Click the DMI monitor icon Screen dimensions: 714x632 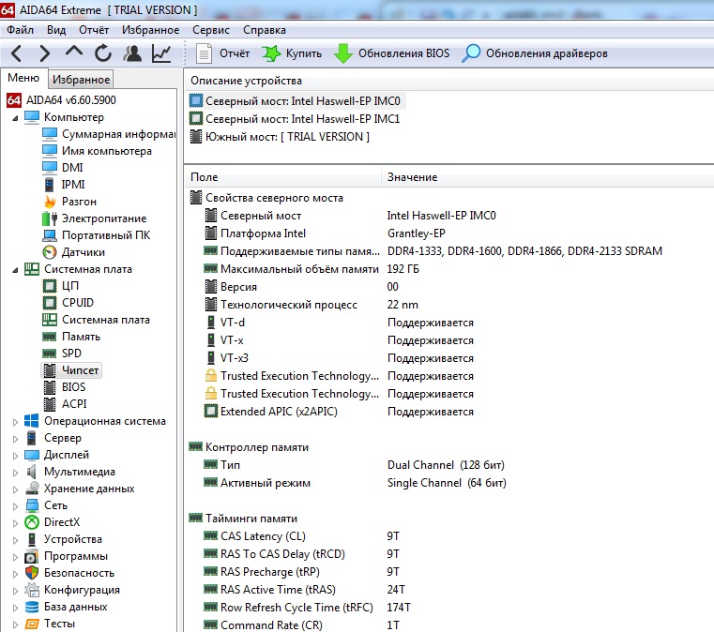[50, 168]
